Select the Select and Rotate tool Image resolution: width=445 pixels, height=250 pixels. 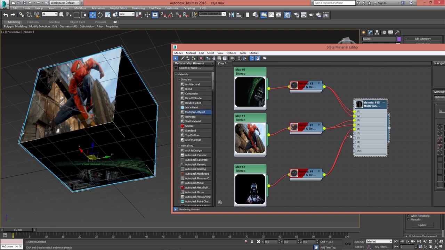[x=100, y=15]
